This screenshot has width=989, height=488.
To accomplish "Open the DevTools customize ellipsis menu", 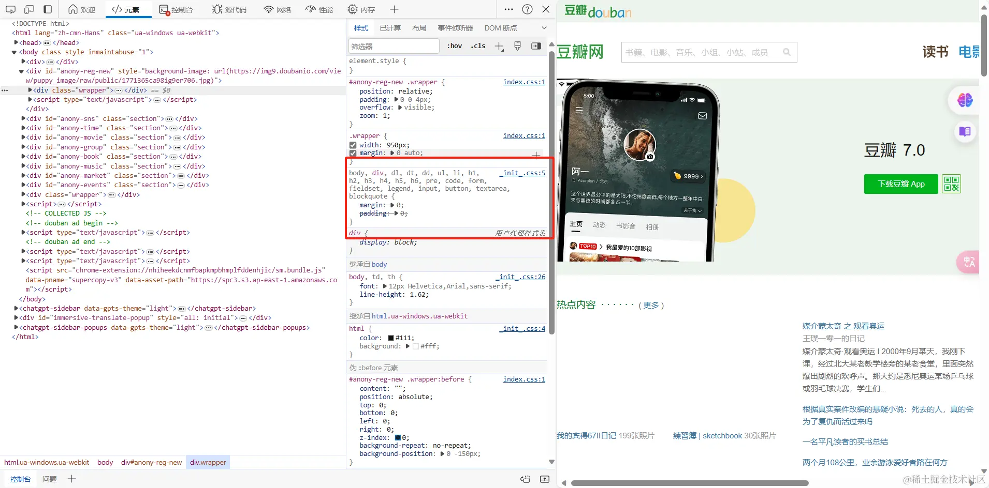I will [508, 9].
